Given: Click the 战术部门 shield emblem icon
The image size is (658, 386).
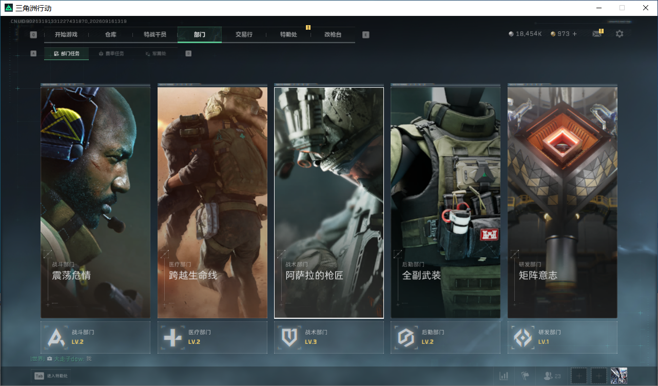Looking at the screenshot, I should click(289, 337).
